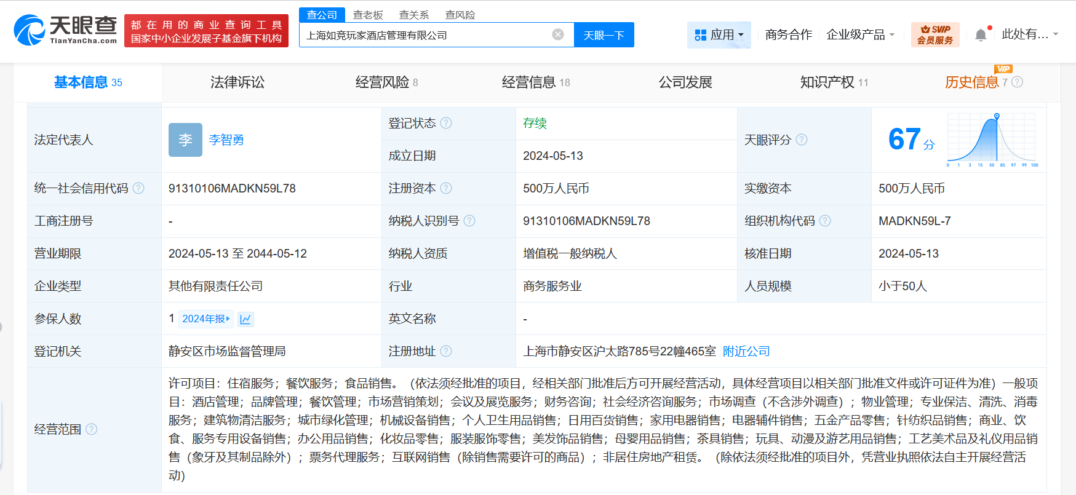The width and height of the screenshot is (1076, 495).
Task: Clear the search box text
Action: coord(558,34)
